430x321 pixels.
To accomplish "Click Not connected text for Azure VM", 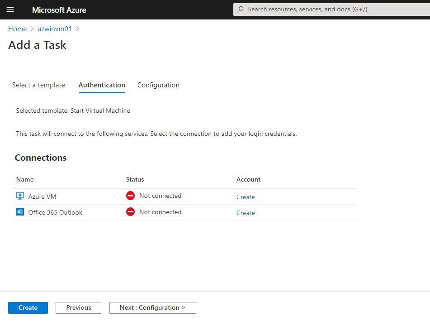I will coord(160,196).
